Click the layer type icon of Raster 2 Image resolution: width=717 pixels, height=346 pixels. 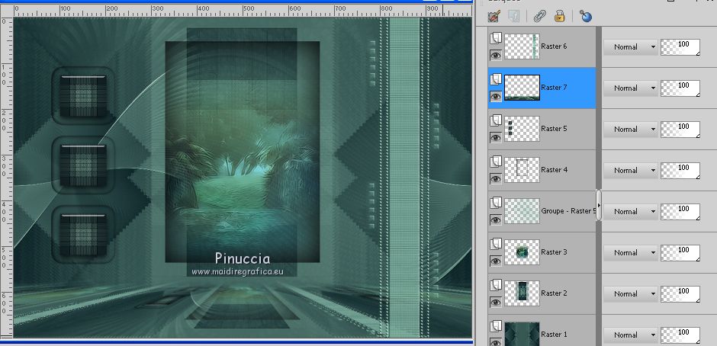click(496, 285)
